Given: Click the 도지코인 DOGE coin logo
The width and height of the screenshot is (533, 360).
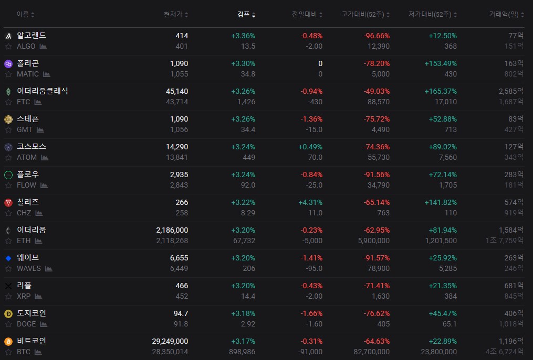Looking at the screenshot, I should pos(8,314).
